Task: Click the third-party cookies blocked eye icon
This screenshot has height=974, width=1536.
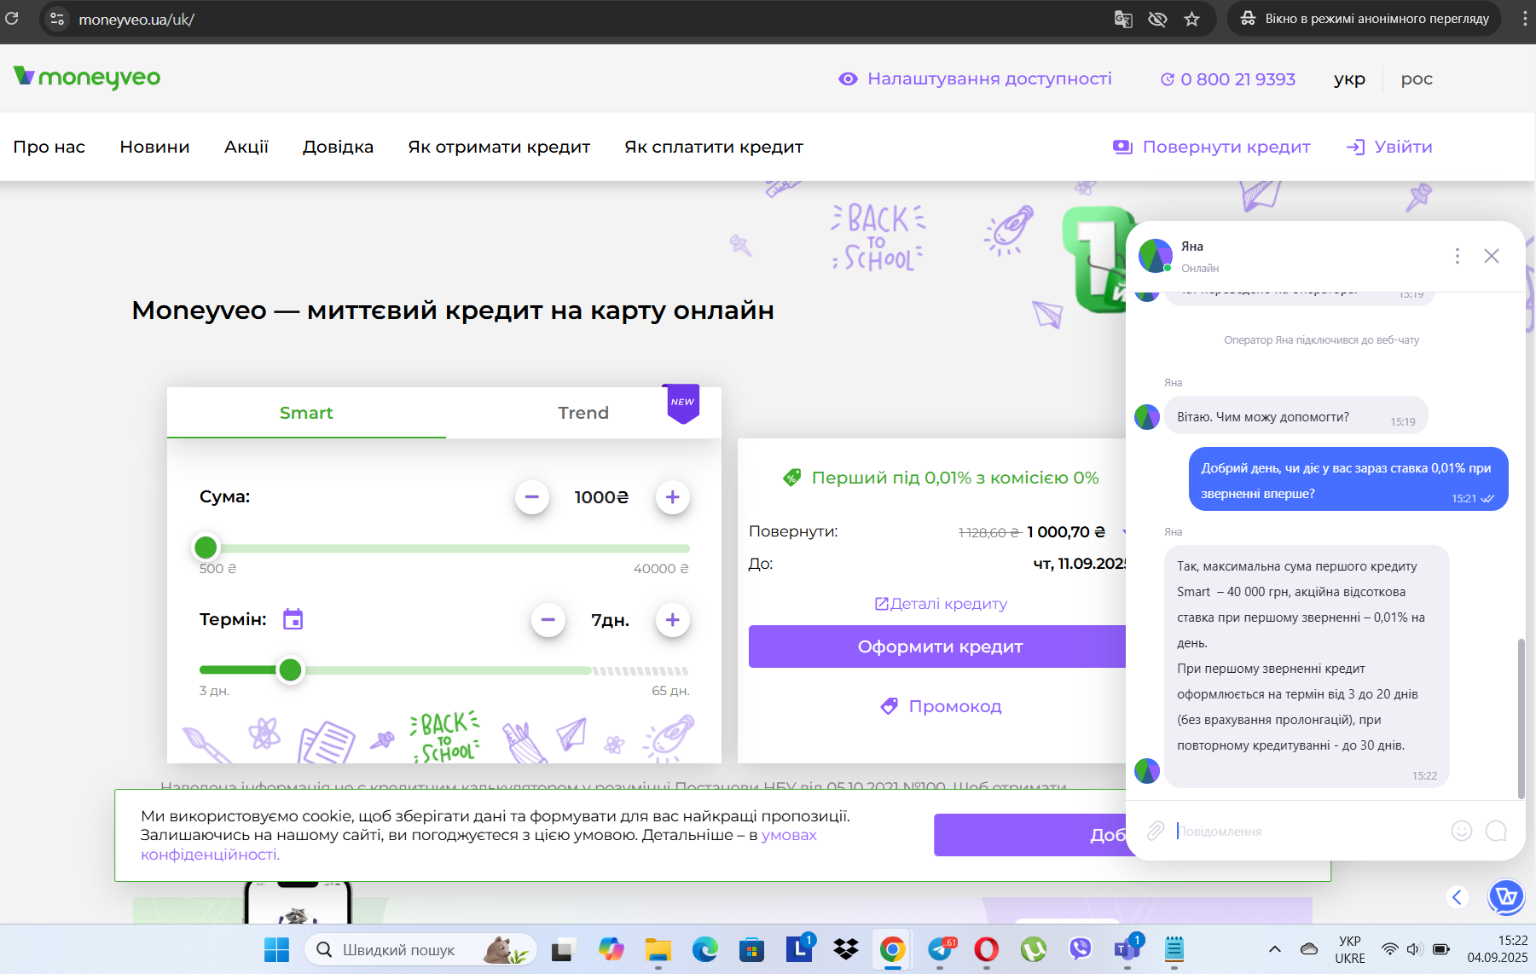Action: 1157,19
